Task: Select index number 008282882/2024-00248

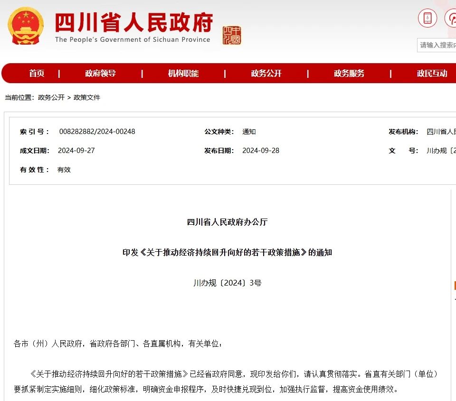Action: point(97,132)
